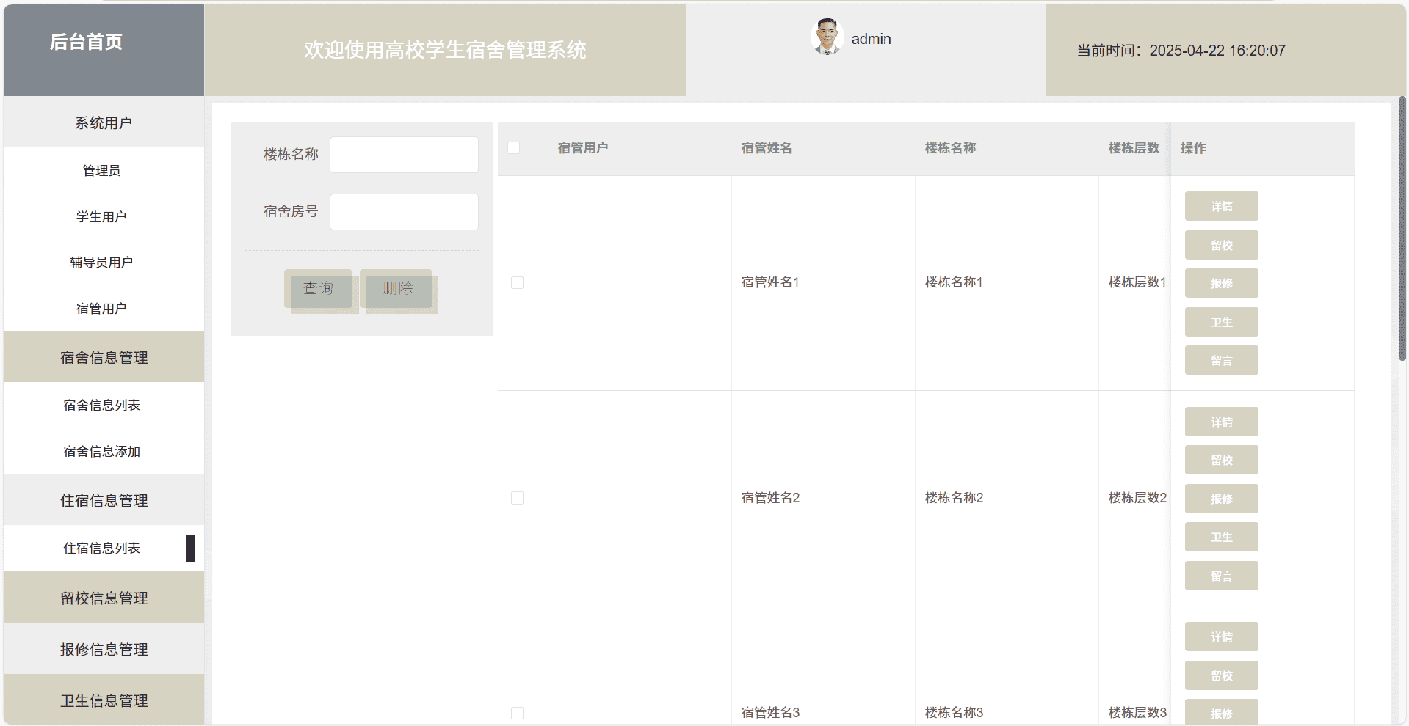Collapse the 宿舍信息管理 section

point(104,357)
